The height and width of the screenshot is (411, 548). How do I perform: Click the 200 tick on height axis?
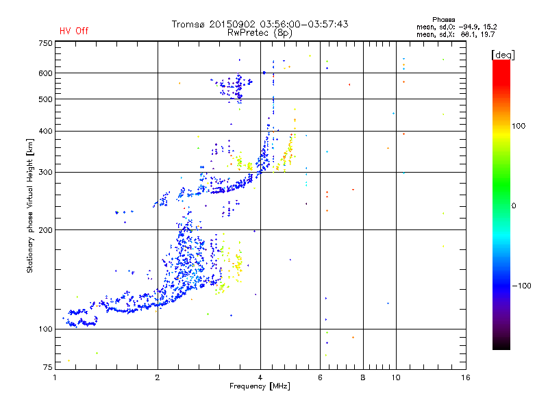(45, 230)
